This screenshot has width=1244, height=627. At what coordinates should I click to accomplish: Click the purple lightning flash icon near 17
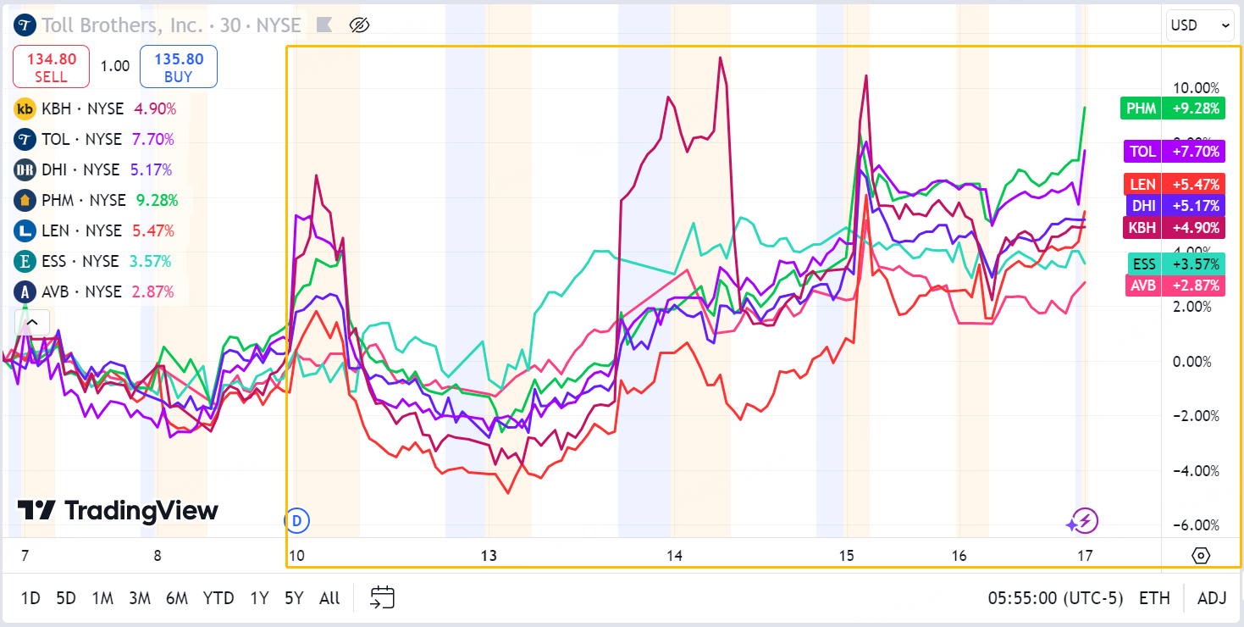(x=1084, y=520)
